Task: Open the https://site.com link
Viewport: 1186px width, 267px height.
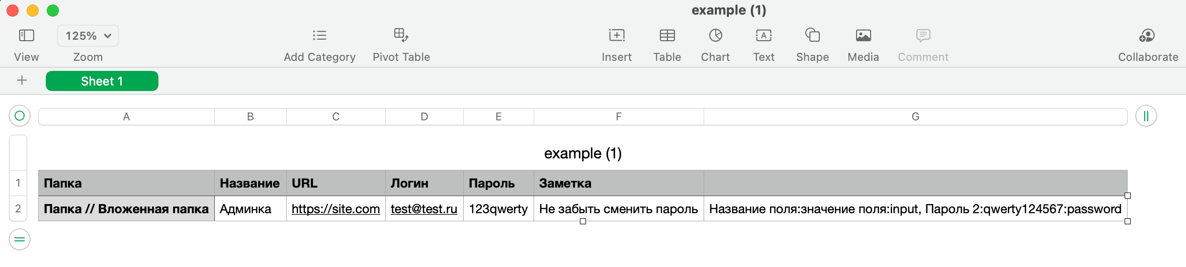Action: tap(335, 209)
